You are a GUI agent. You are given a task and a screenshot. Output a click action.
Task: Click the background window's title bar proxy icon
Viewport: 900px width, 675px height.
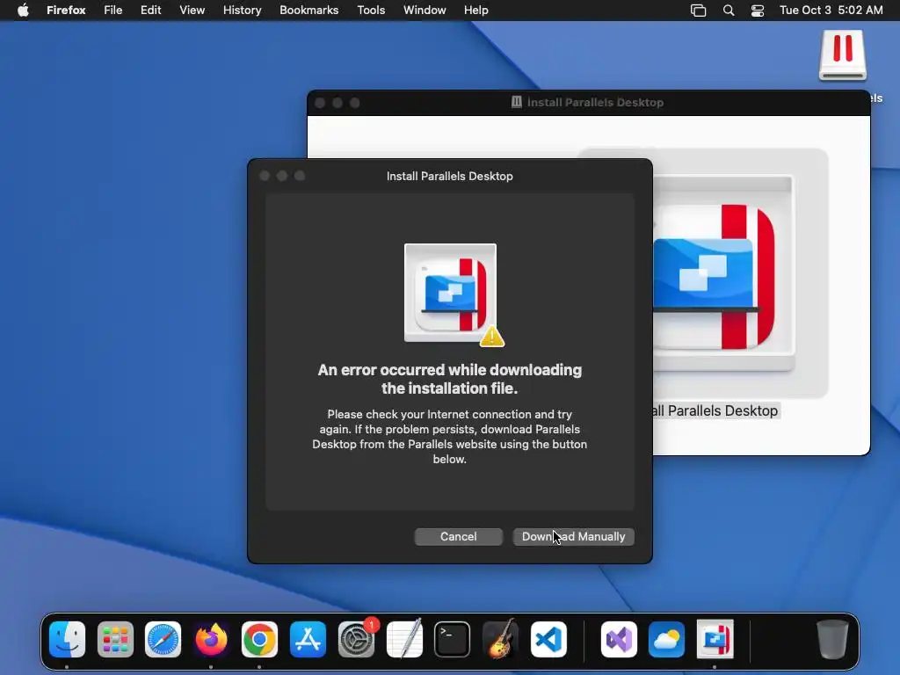click(517, 102)
